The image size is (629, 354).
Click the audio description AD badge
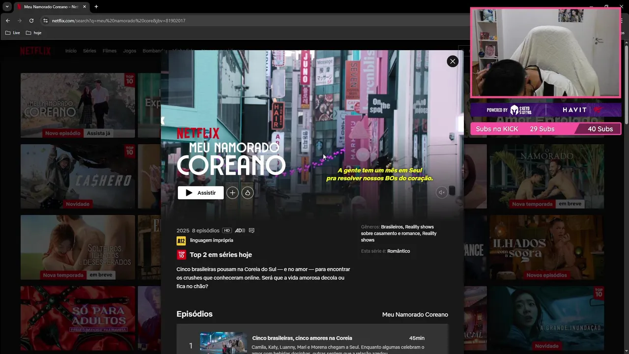click(x=240, y=231)
